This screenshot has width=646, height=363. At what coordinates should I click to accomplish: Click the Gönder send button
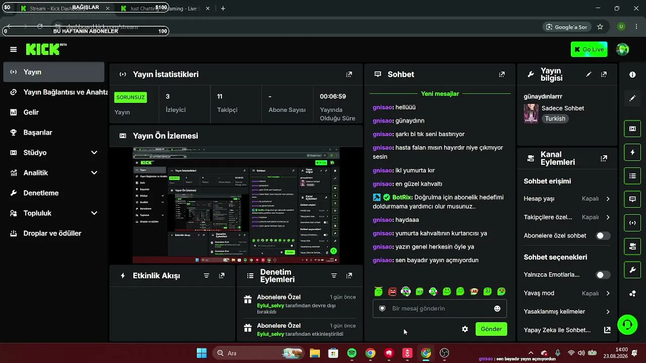[491, 329]
